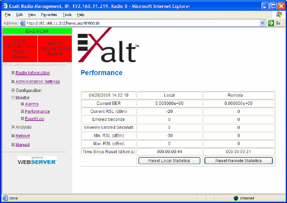Open the Event Log link
This screenshot has width=287, height=203.
coord(34,118)
